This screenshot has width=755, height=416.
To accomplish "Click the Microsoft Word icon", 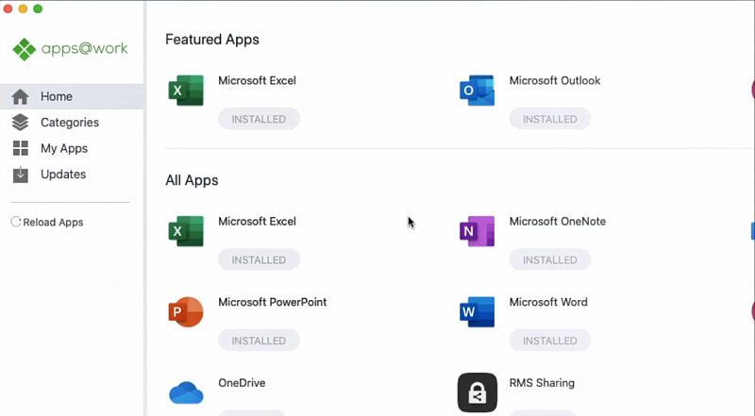I will pos(478,312).
